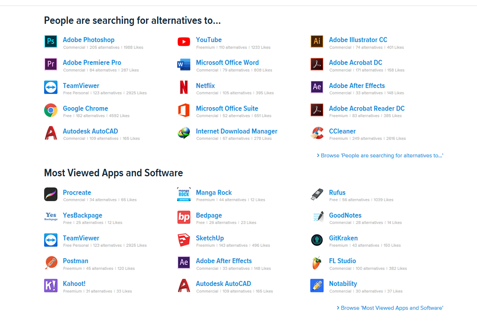Image resolution: width=477 pixels, height=322 pixels.
Task: Click the Adobe Illustrator CC Ai icon
Action: click(317, 41)
